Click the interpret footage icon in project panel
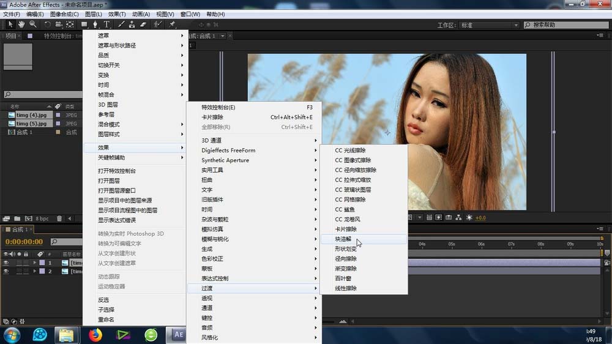Viewport: 612px width, 344px height. (6, 219)
